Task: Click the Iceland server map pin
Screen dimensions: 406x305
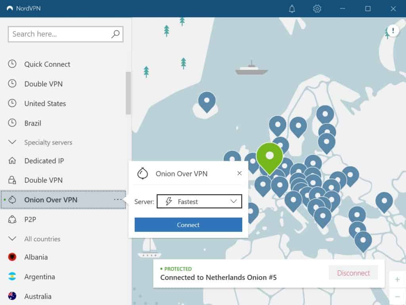Action: 207,101
